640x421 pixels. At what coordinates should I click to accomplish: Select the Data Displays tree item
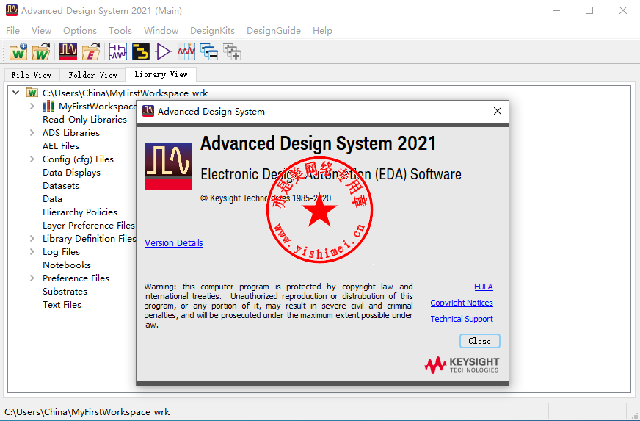coord(71,173)
